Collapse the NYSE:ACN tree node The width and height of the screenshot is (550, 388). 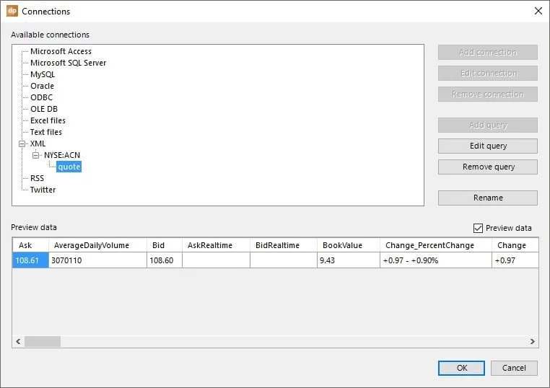36,155
